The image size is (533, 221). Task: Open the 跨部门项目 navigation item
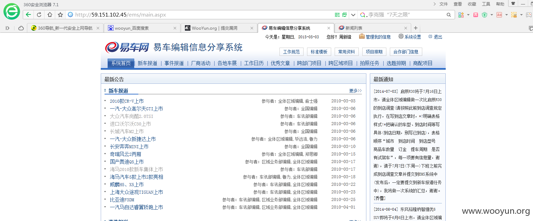309,63
